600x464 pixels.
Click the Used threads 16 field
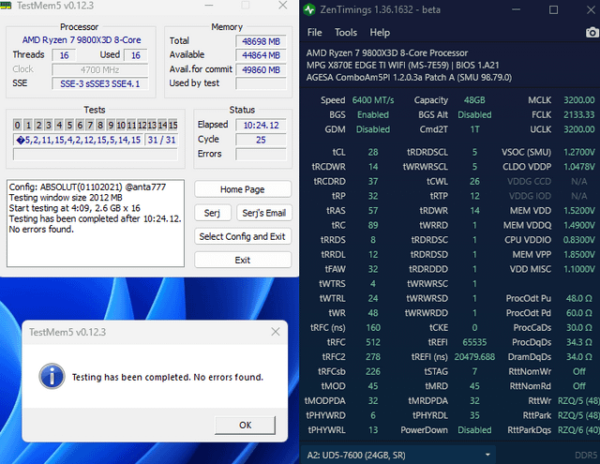136,55
